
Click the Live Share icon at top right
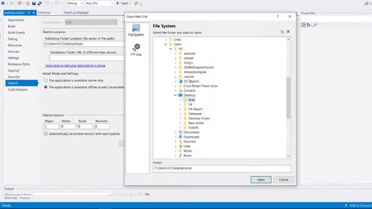[x=367, y=3]
